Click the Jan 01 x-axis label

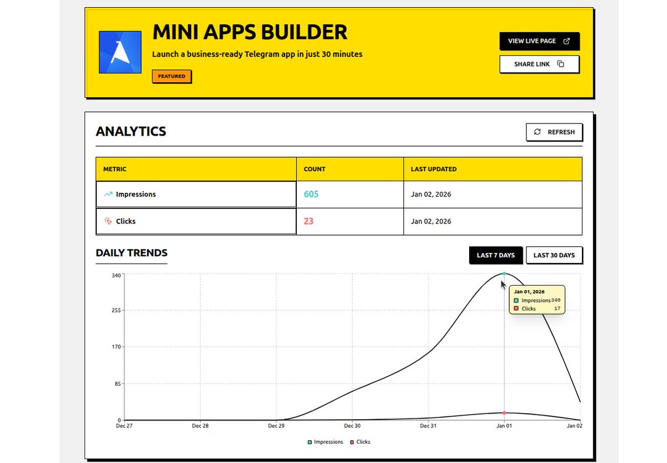(x=504, y=426)
